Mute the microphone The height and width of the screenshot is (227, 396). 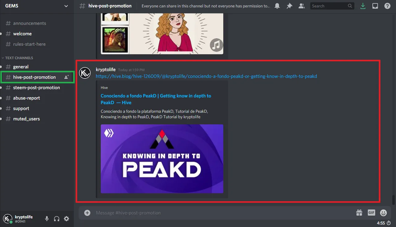(47, 219)
